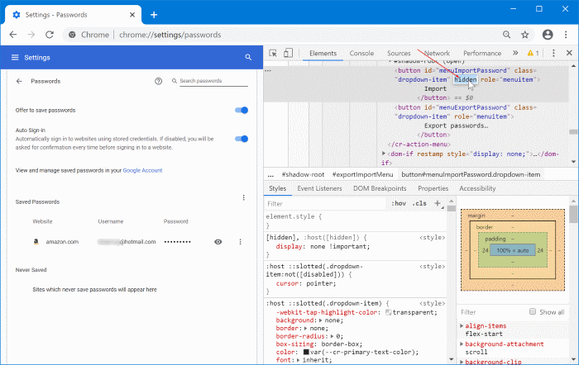Show more DevTools tabs with the double chevron

click(x=516, y=54)
